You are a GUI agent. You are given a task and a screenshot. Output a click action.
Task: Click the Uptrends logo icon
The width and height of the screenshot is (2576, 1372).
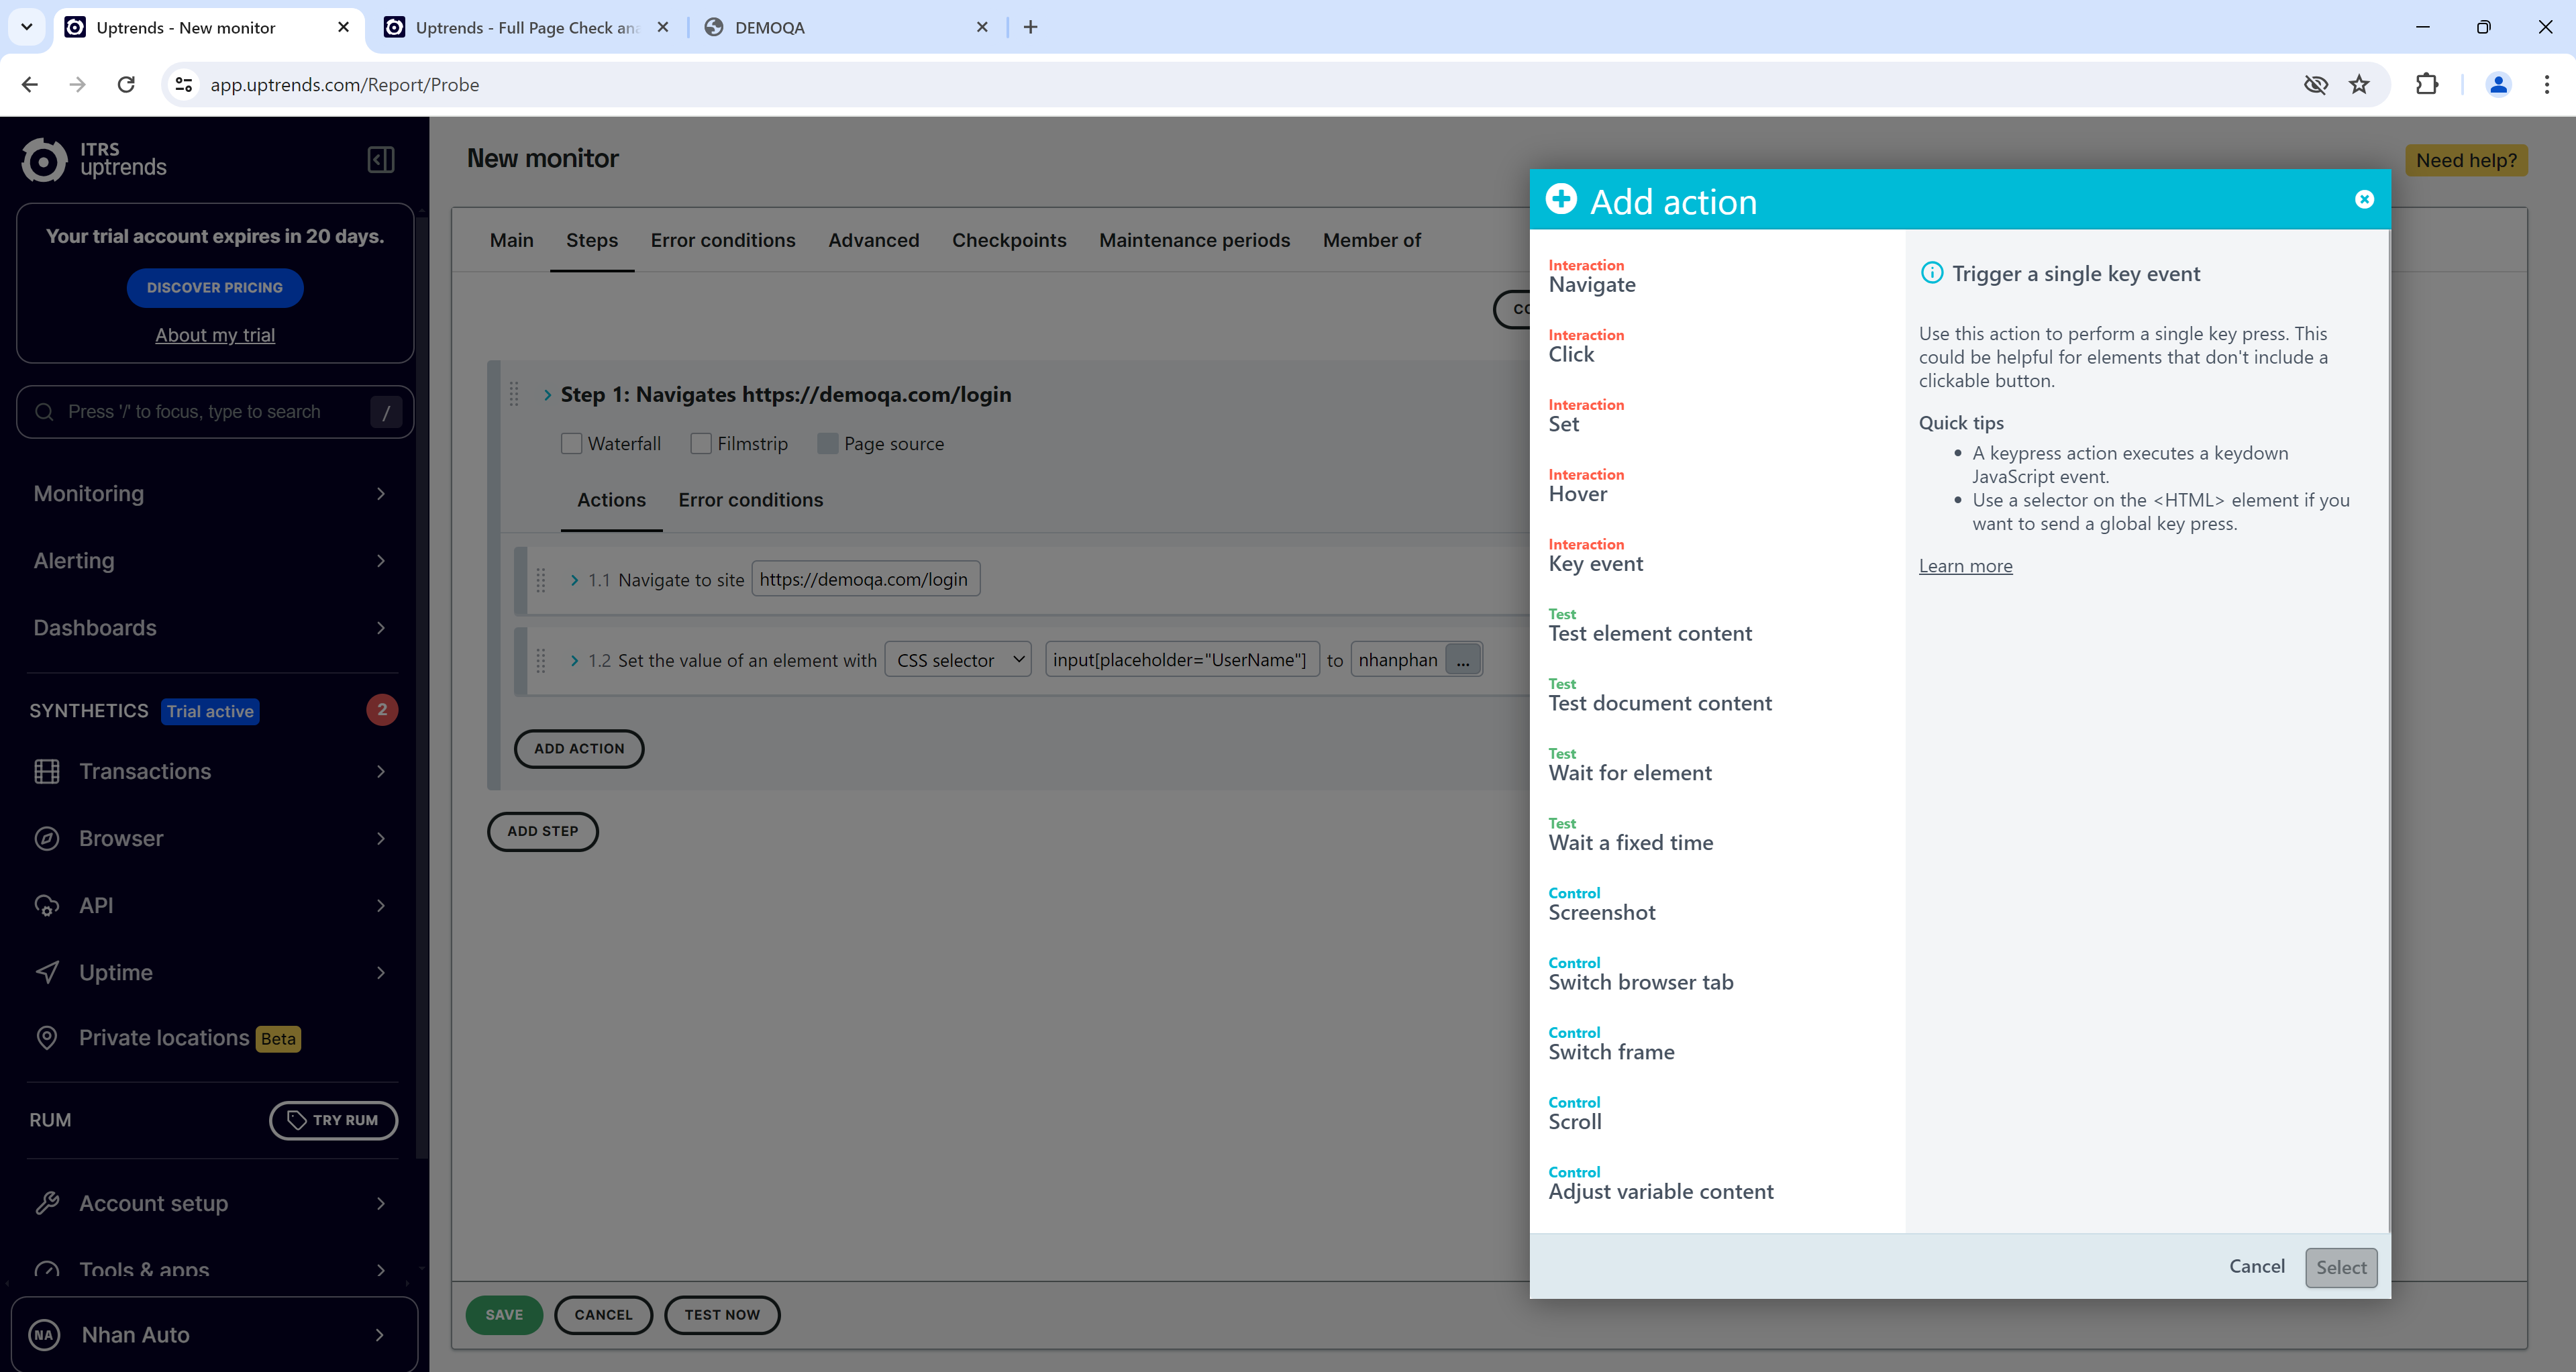[x=44, y=160]
